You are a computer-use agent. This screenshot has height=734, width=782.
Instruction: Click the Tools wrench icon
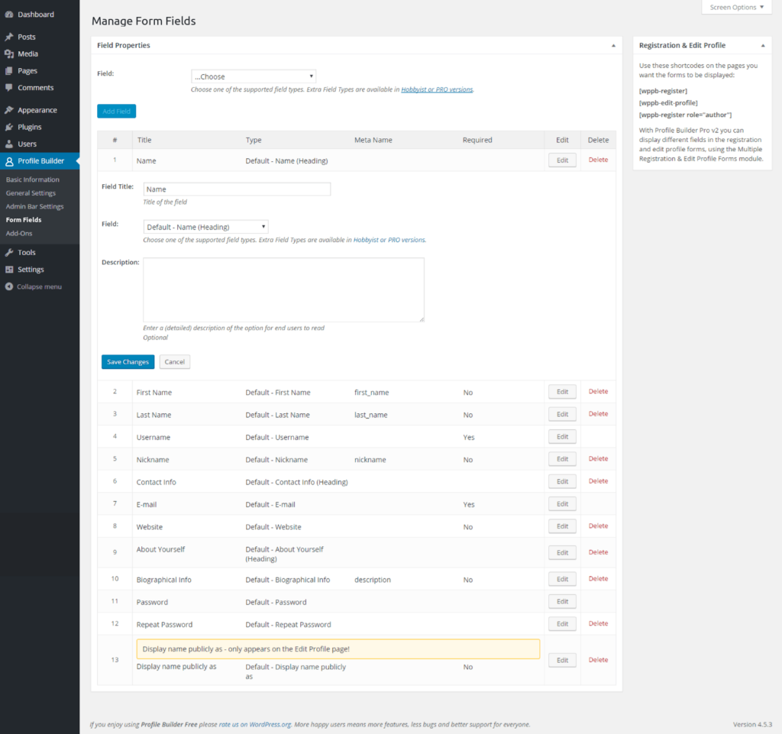(x=9, y=253)
